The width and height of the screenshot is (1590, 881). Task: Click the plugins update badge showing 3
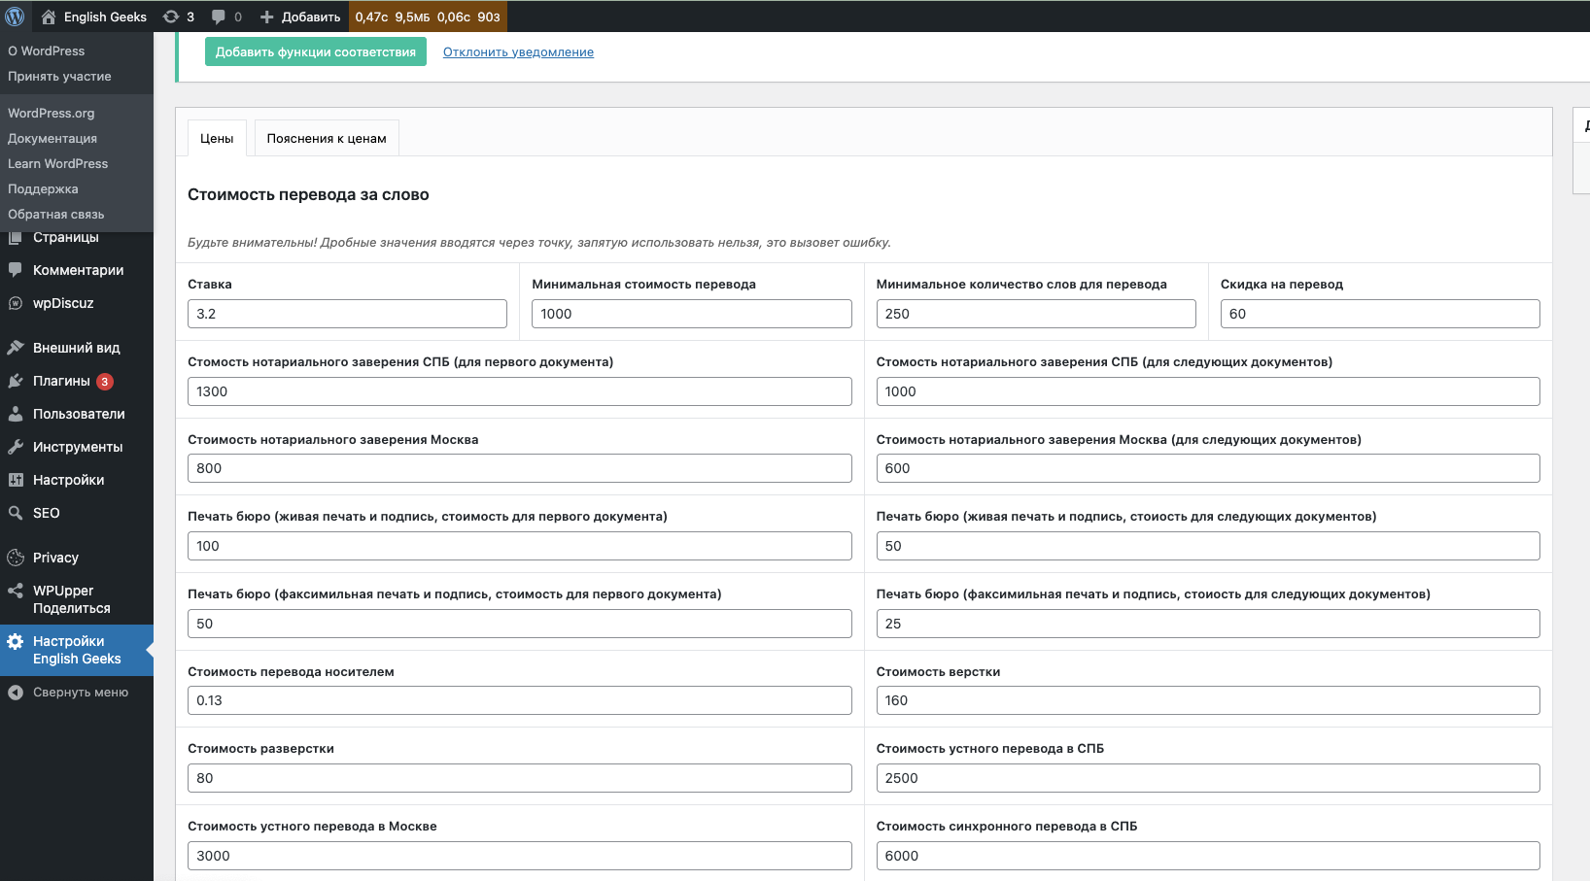[105, 382]
